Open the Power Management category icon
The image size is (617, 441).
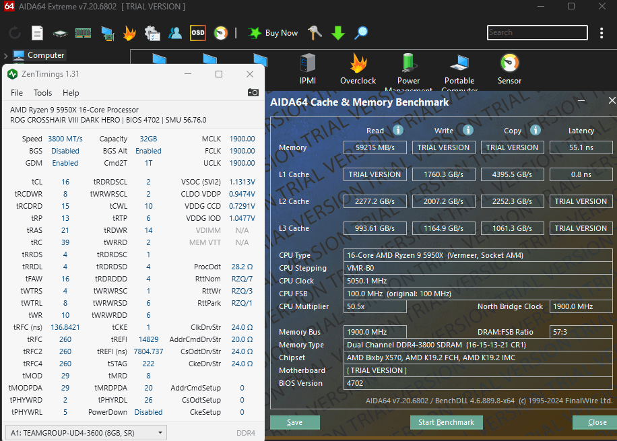click(x=408, y=73)
